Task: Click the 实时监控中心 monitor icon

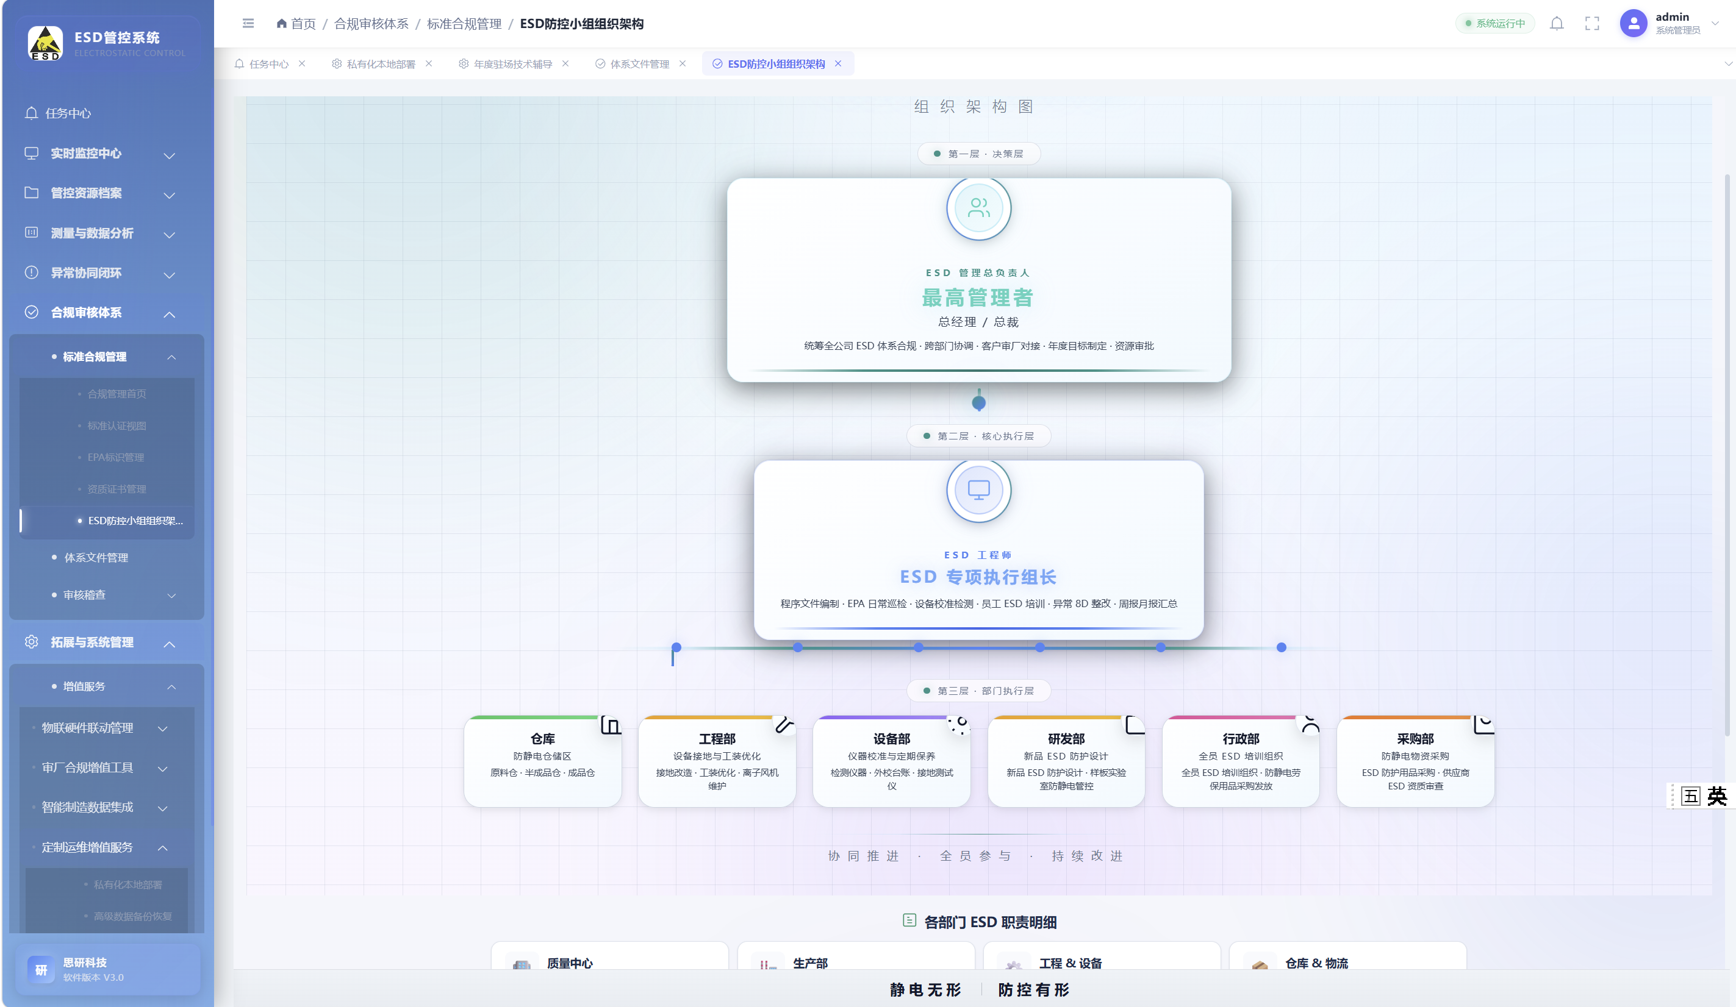Action: click(x=31, y=153)
